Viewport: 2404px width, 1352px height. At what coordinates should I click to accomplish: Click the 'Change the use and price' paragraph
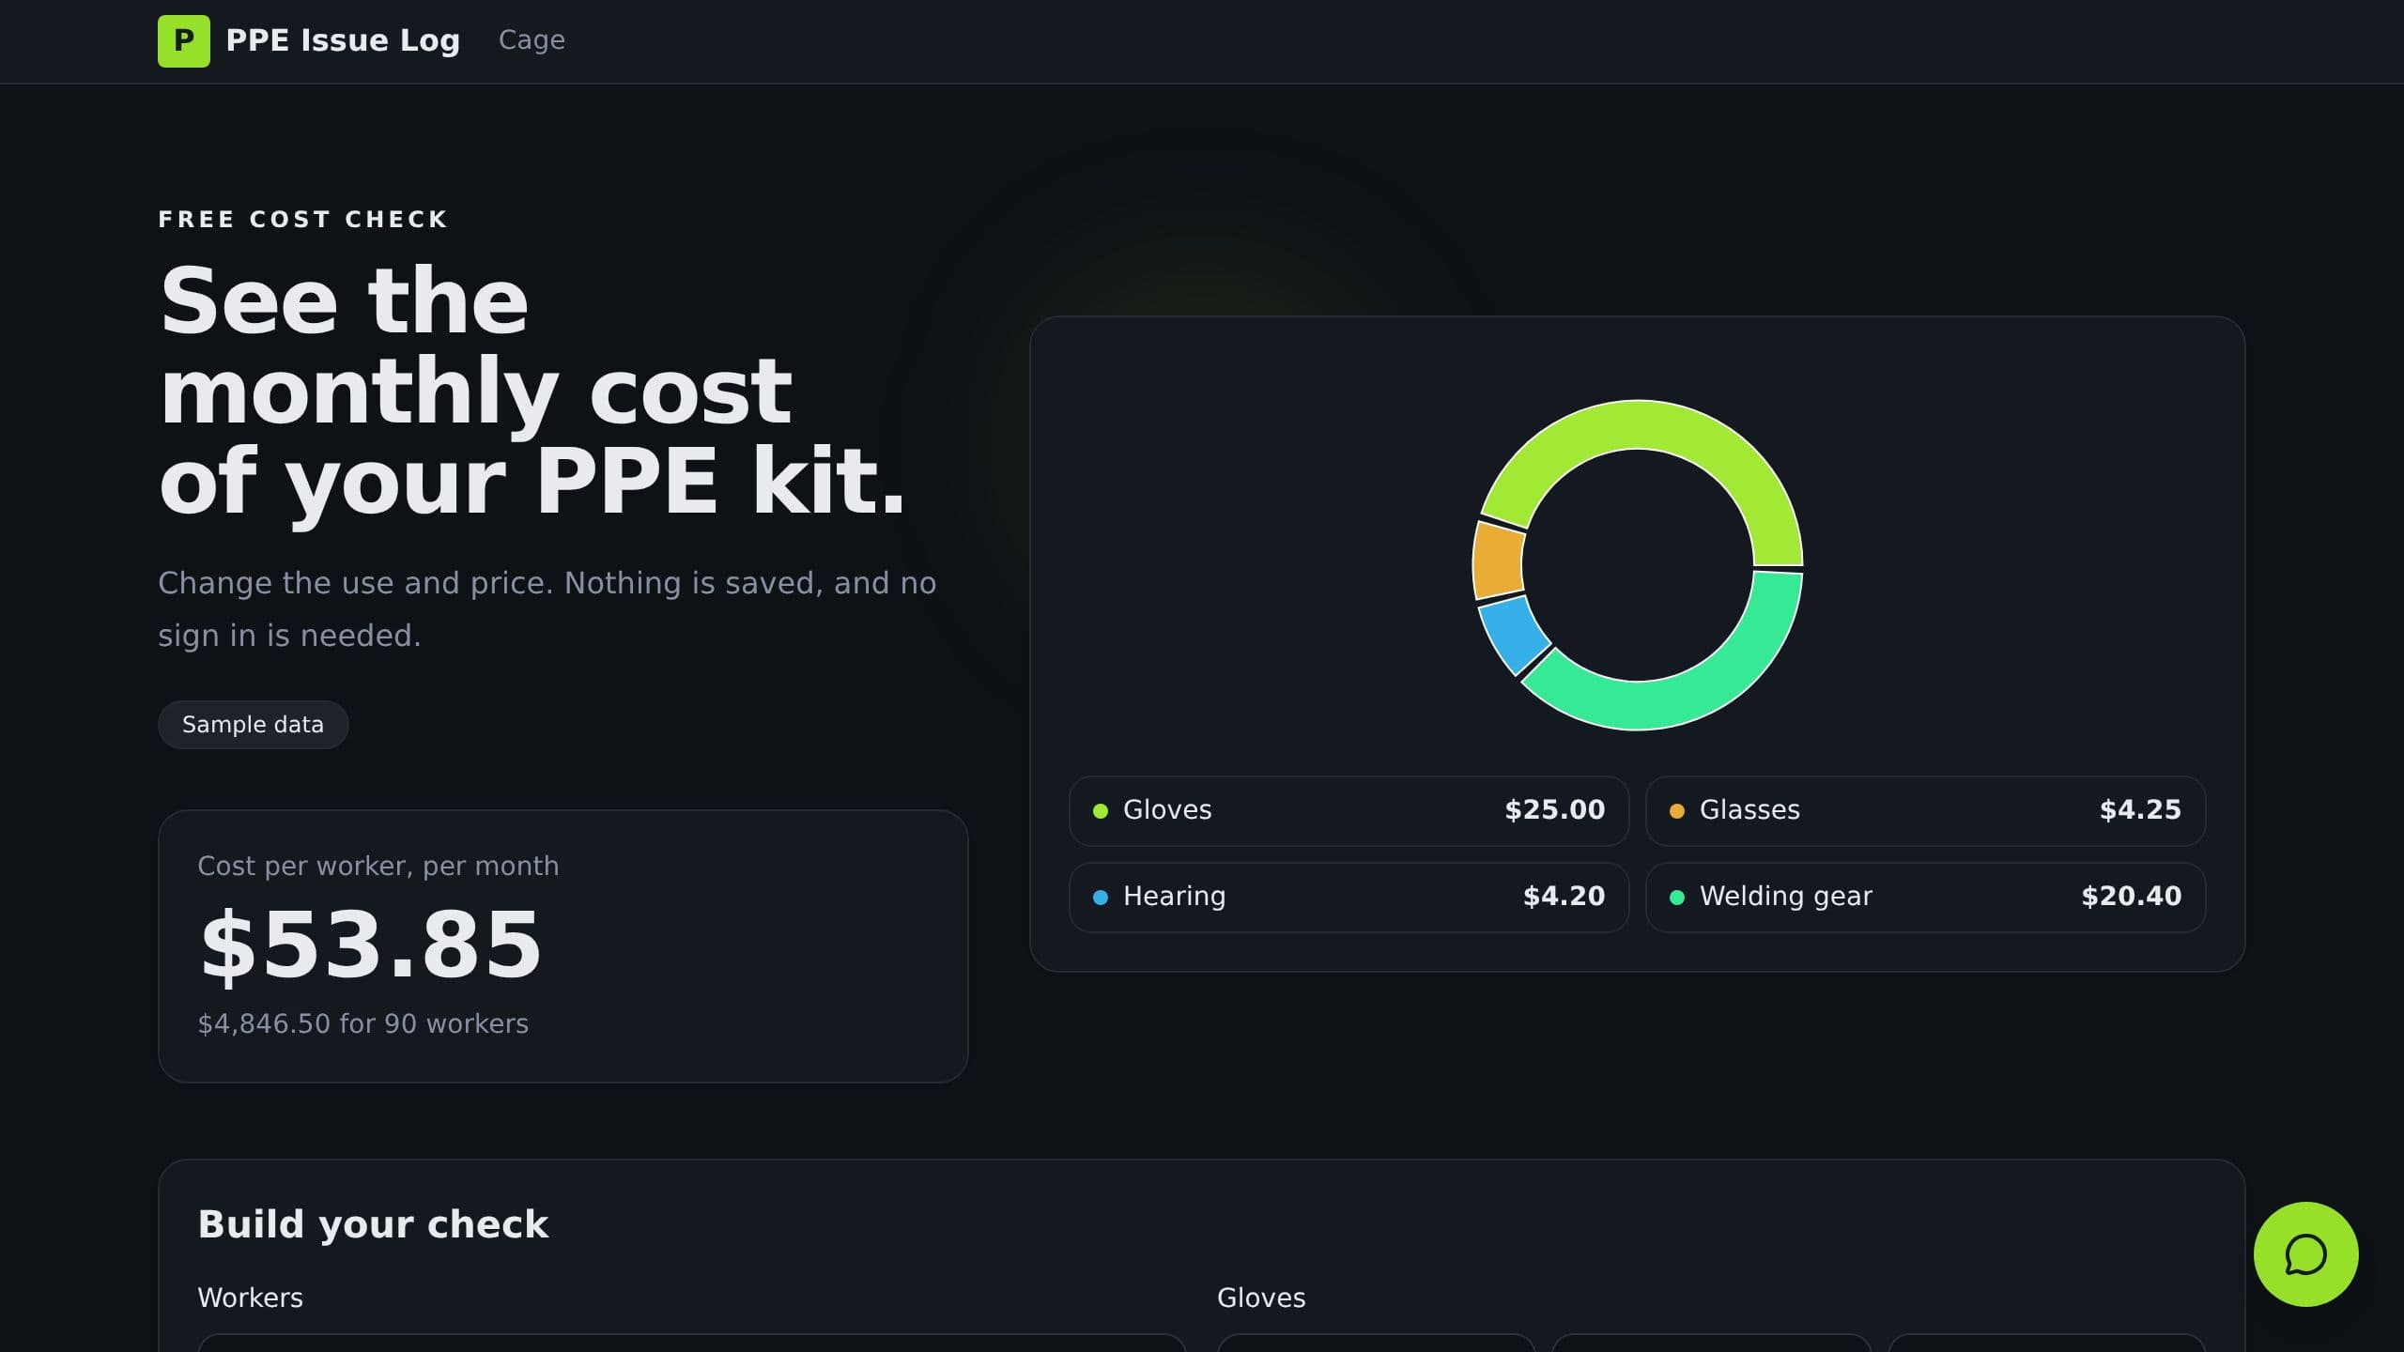(547, 609)
